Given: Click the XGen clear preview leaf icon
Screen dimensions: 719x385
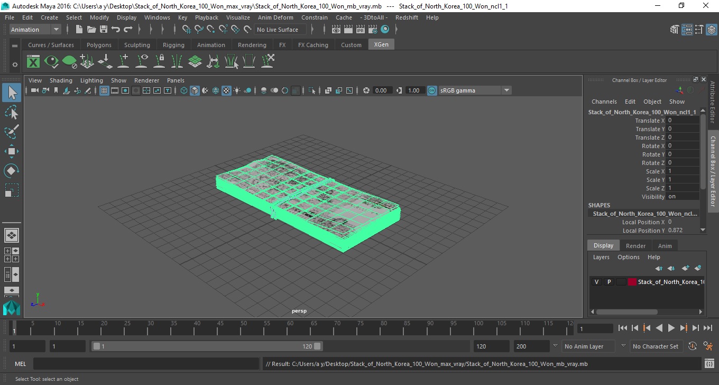Looking at the screenshot, I should (69, 61).
